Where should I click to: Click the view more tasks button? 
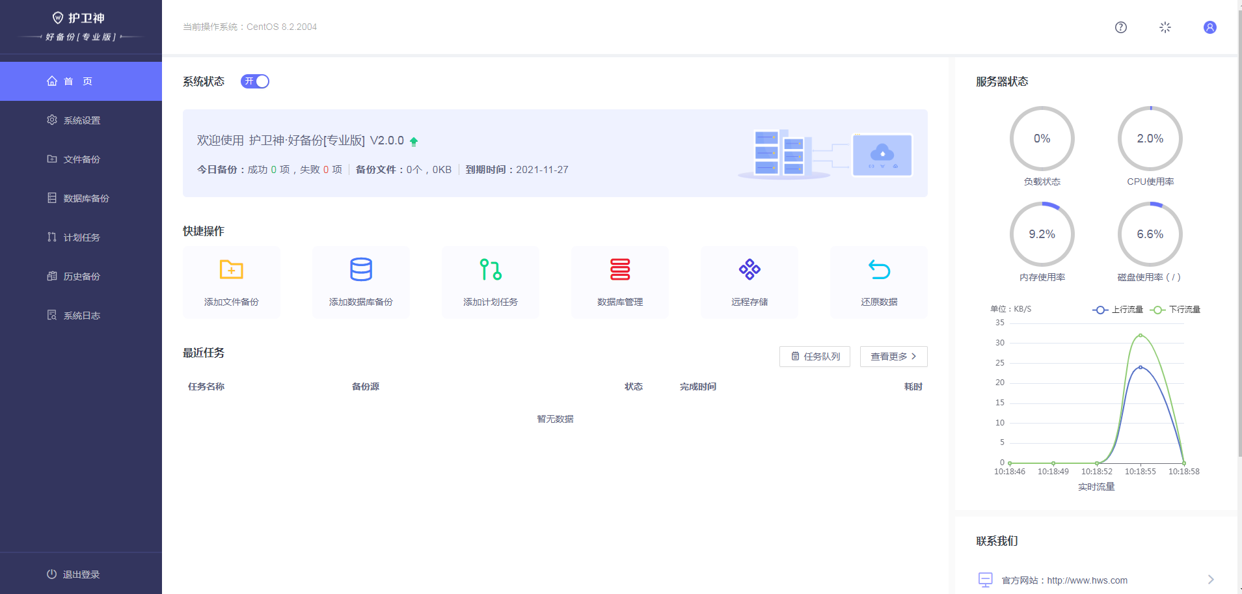pos(893,357)
